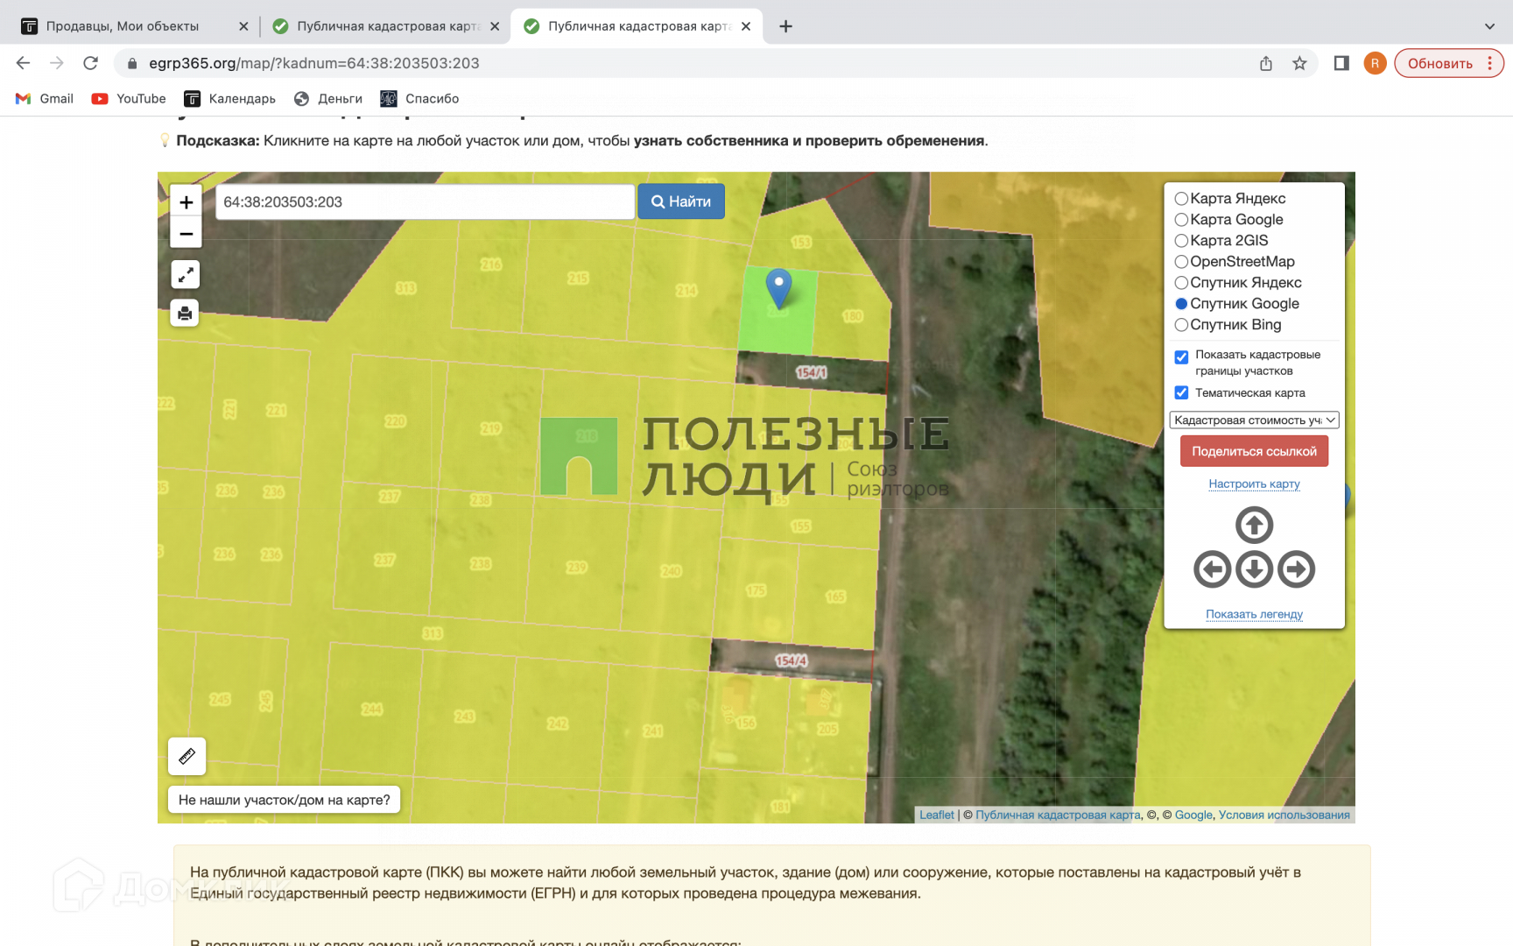Pan map down with arrow icon
Viewport: 1513px width, 946px height.
coord(1254,569)
